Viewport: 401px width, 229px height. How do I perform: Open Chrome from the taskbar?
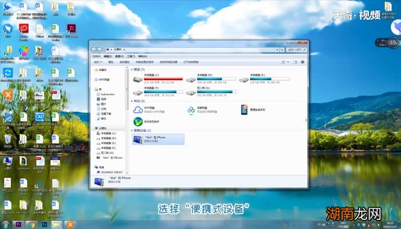point(32,224)
